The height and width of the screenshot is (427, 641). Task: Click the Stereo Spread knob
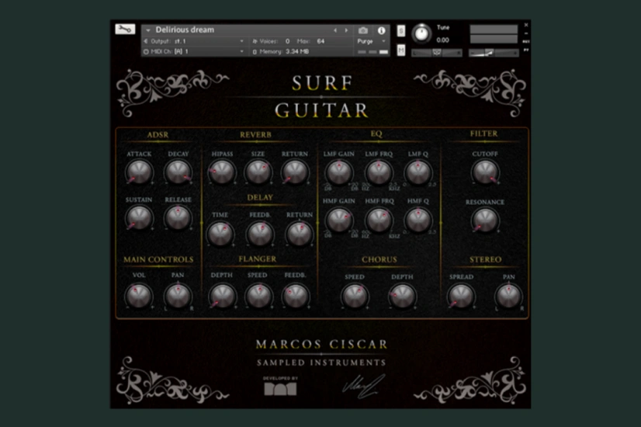coord(461,296)
